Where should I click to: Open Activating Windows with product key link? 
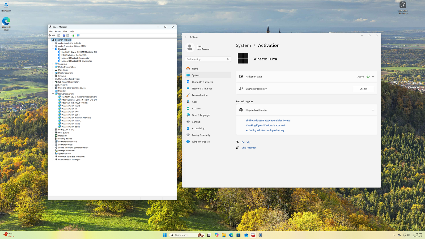pyautogui.click(x=265, y=130)
